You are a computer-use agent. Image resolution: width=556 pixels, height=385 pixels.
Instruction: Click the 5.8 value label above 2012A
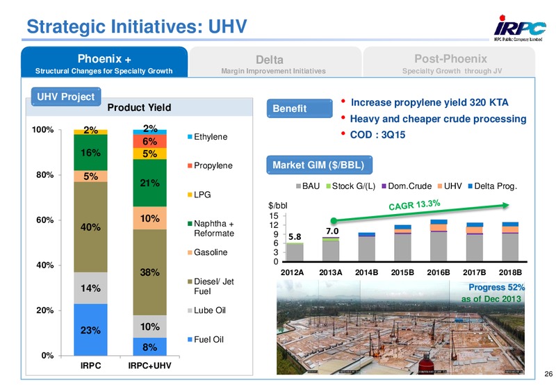tap(295, 236)
